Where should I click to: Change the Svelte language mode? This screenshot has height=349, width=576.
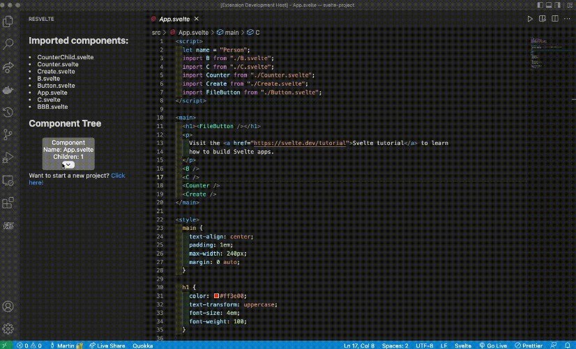(x=463, y=346)
